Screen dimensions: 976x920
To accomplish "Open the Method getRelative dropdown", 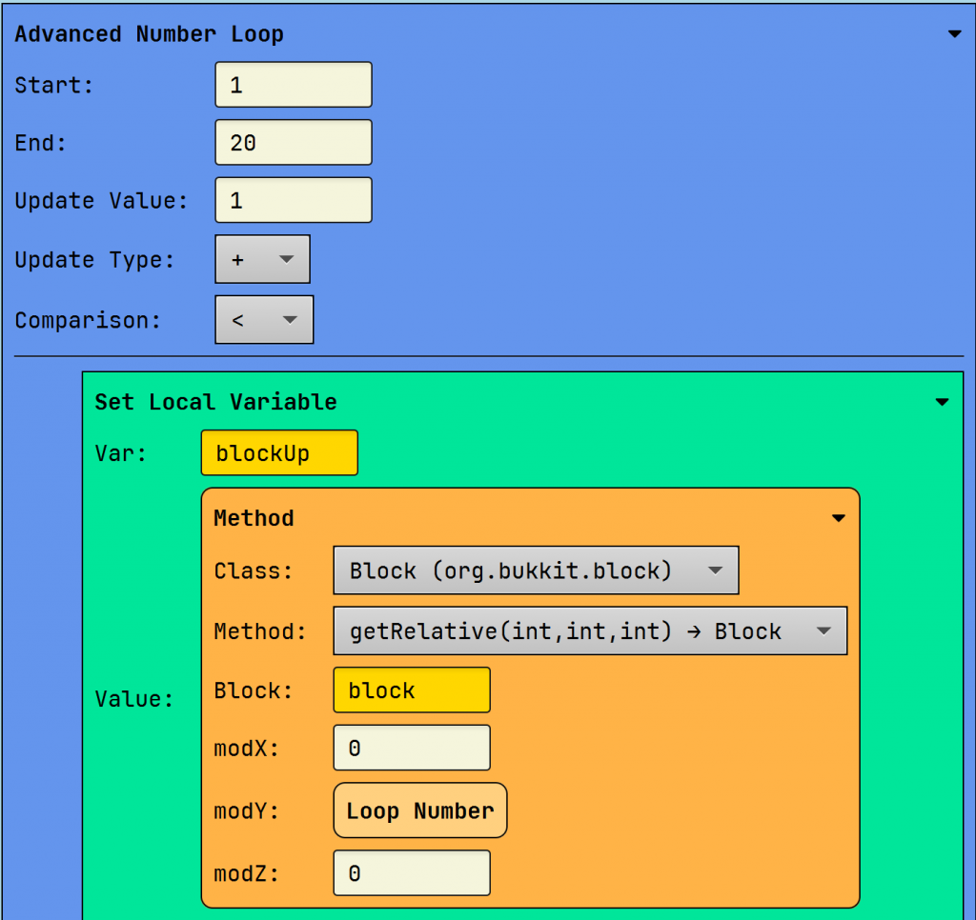I will pos(590,631).
